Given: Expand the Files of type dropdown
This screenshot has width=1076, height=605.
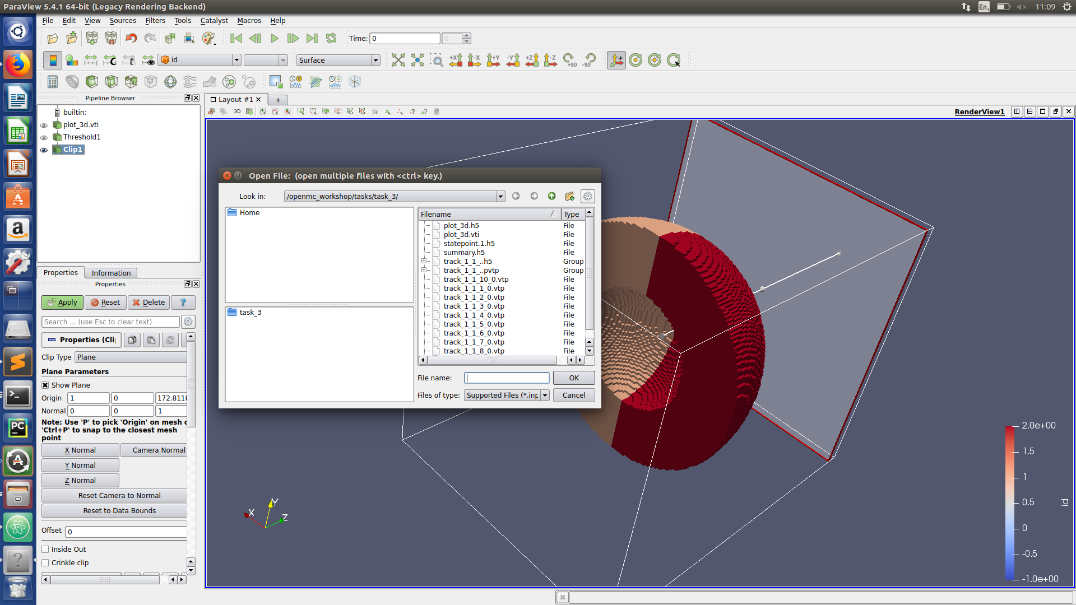Looking at the screenshot, I should point(545,395).
